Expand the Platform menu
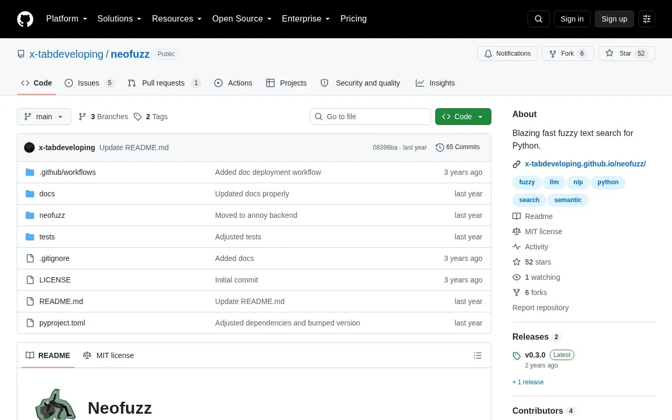 [x=67, y=19]
